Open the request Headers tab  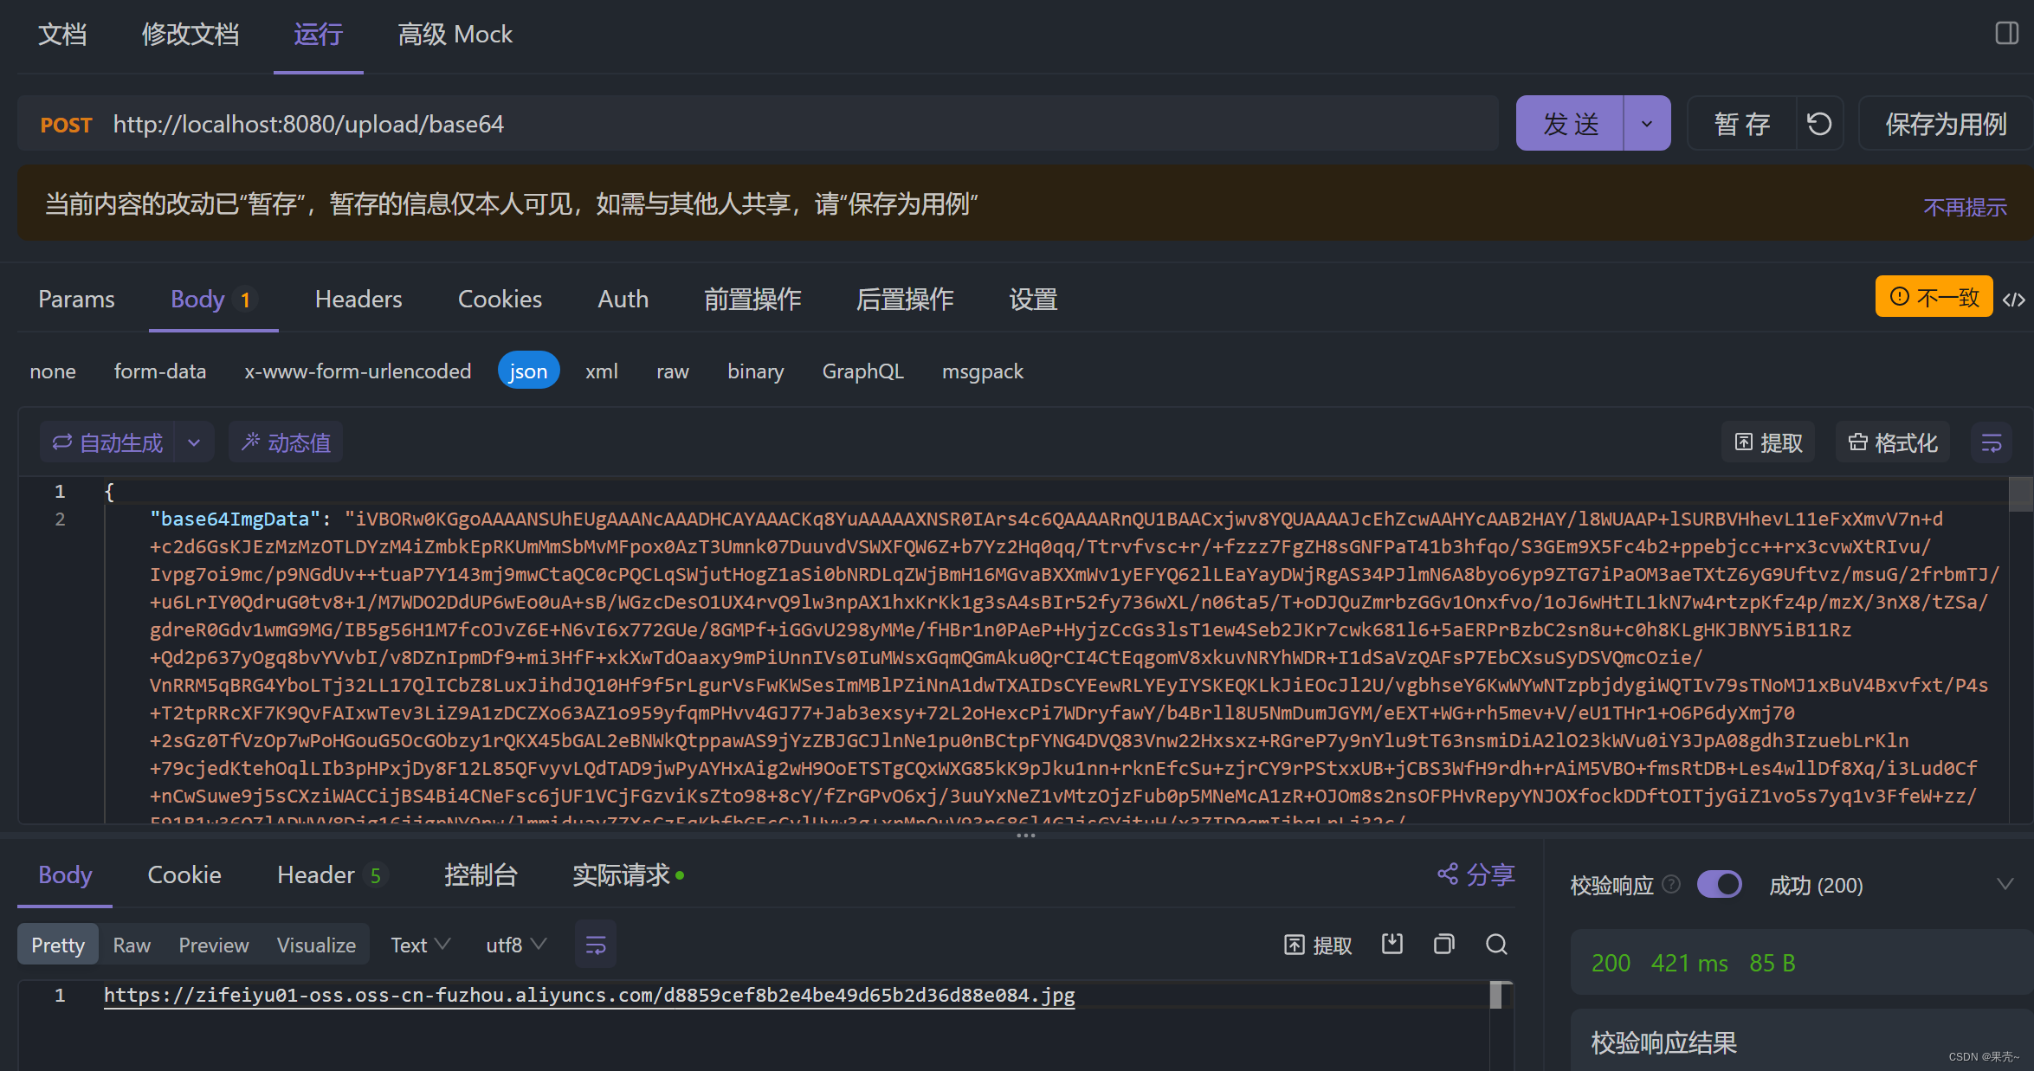click(358, 300)
